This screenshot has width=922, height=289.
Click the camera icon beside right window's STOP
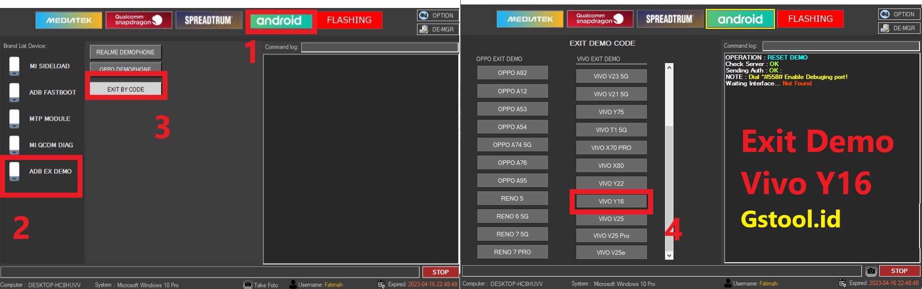coord(871,271)
